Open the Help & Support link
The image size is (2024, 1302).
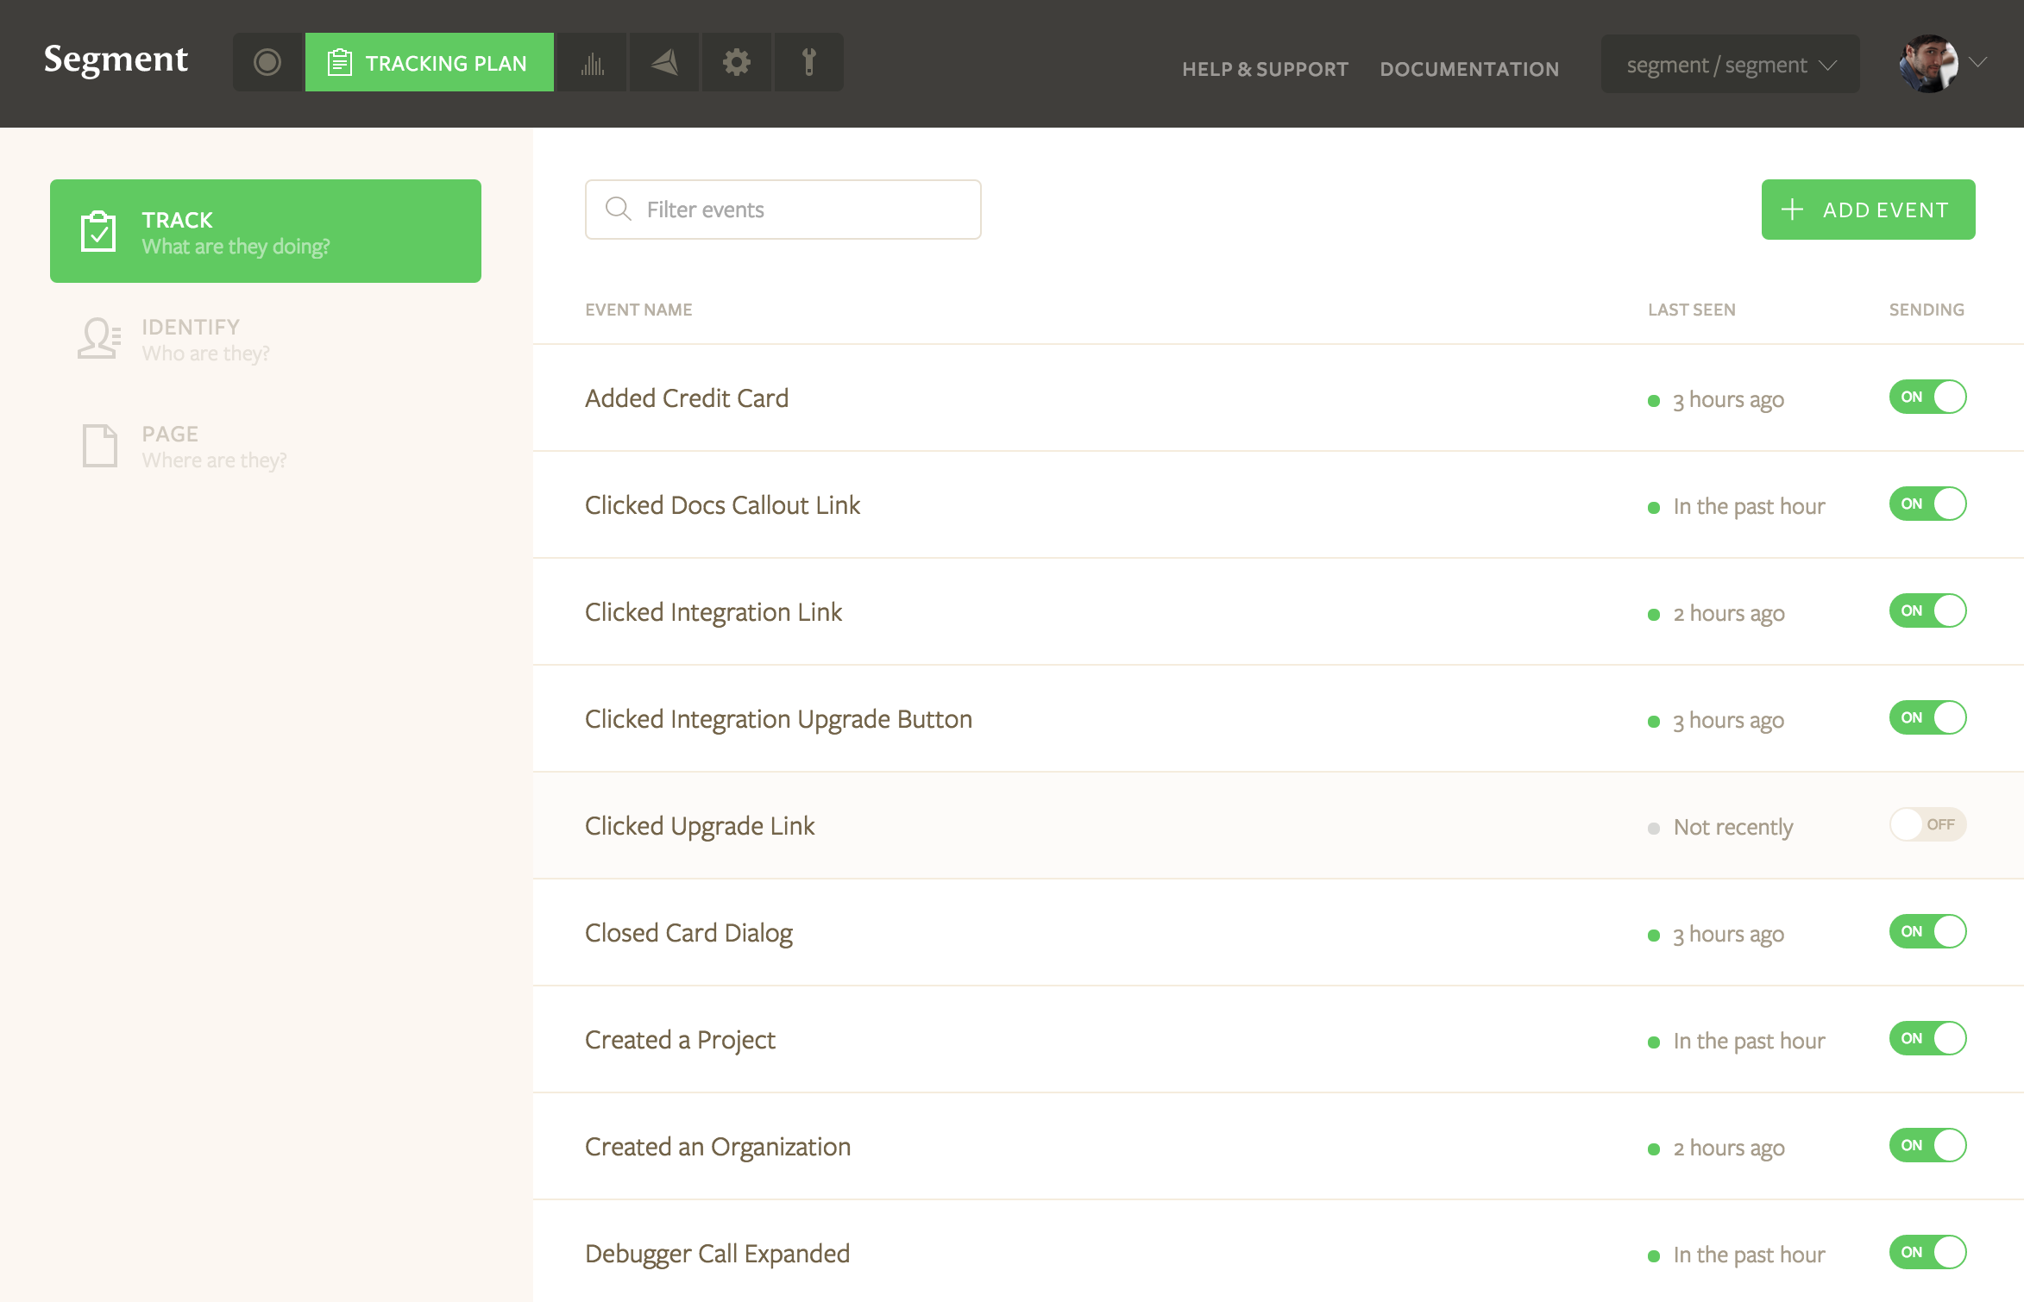pyautogui.click(x=1265, y=69)
